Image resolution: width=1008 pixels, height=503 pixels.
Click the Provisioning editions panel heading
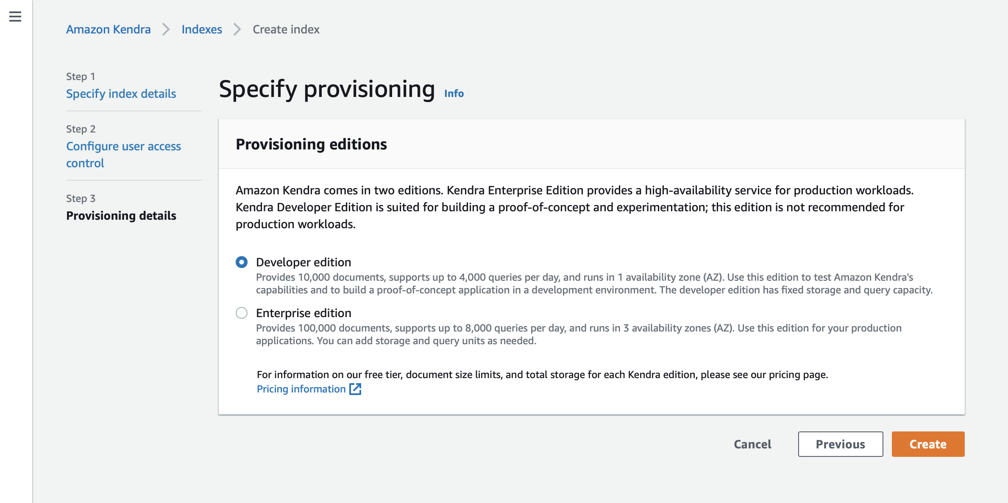pyautogui.click(x=311, y=144)
